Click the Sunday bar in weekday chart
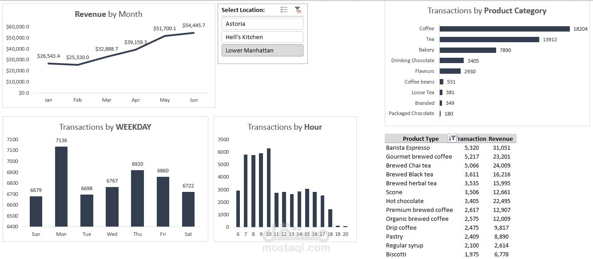The image size is (593, 259). pyautogui.click(x=36, y=211)
